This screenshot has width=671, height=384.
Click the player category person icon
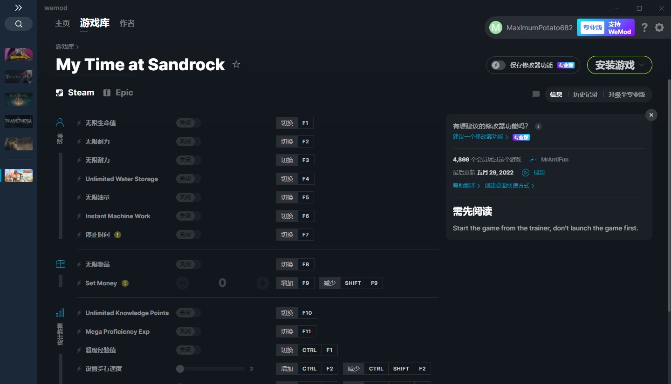(x=60, y=122)
